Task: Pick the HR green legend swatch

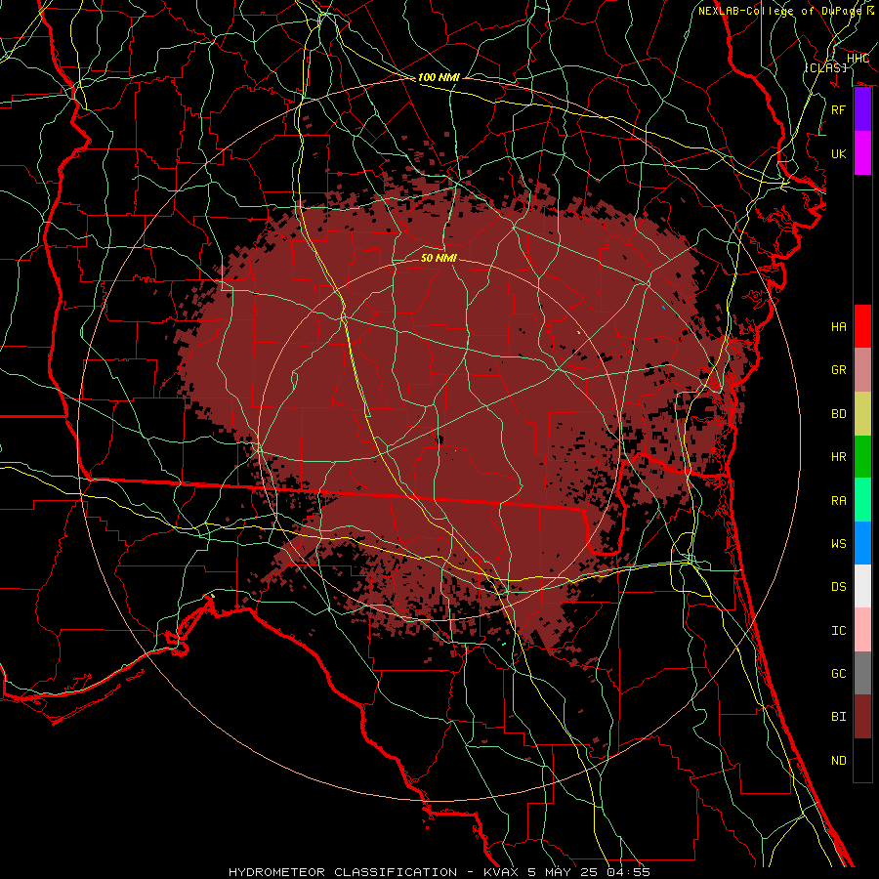Action: click(862, 457)
